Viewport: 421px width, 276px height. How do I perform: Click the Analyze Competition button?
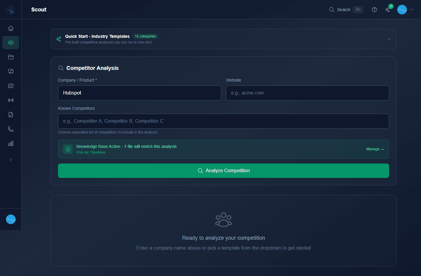[224, 170]
